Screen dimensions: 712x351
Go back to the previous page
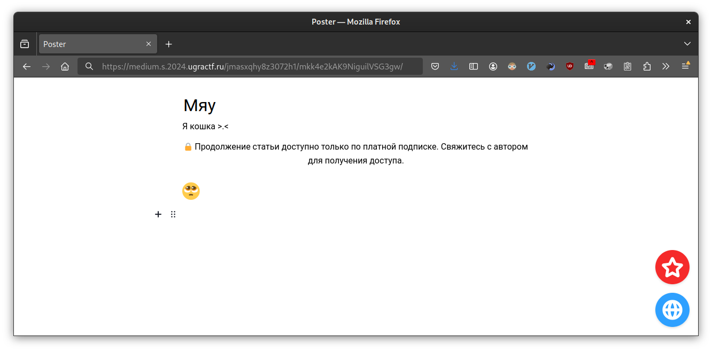click(27, 67)
